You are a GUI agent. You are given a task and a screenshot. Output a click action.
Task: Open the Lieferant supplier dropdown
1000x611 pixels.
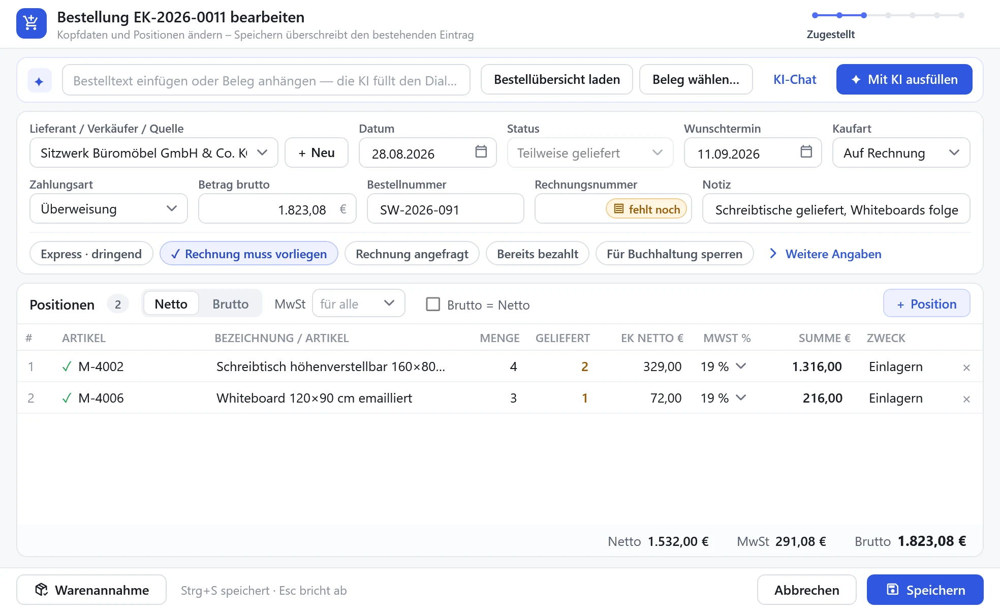tap(153, 152)
